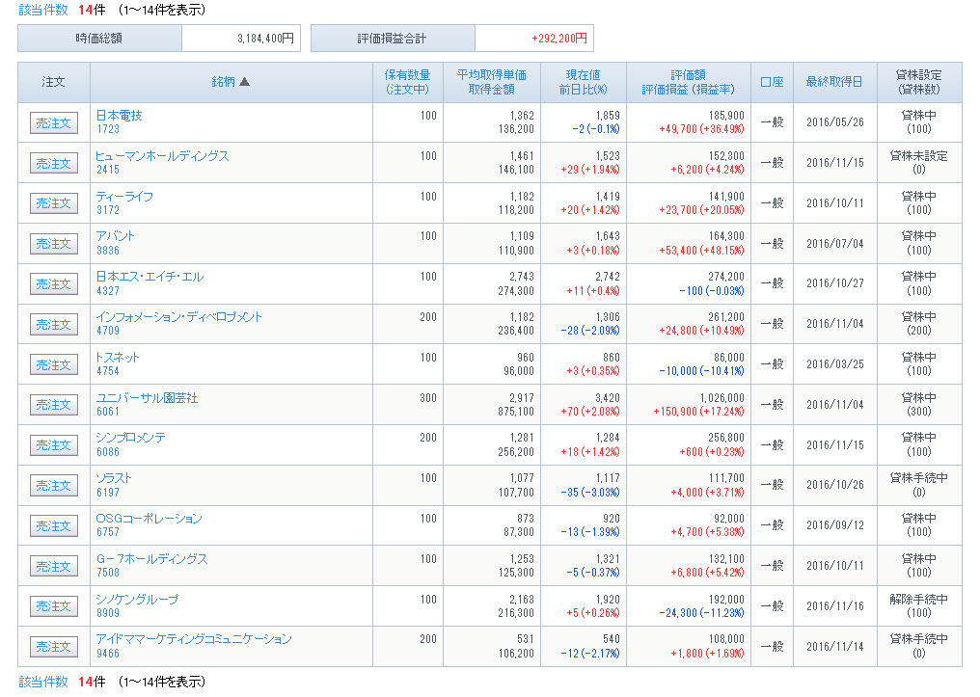Click stock code 6061
The image size is (980, 697).
click(x=107, y=412)
